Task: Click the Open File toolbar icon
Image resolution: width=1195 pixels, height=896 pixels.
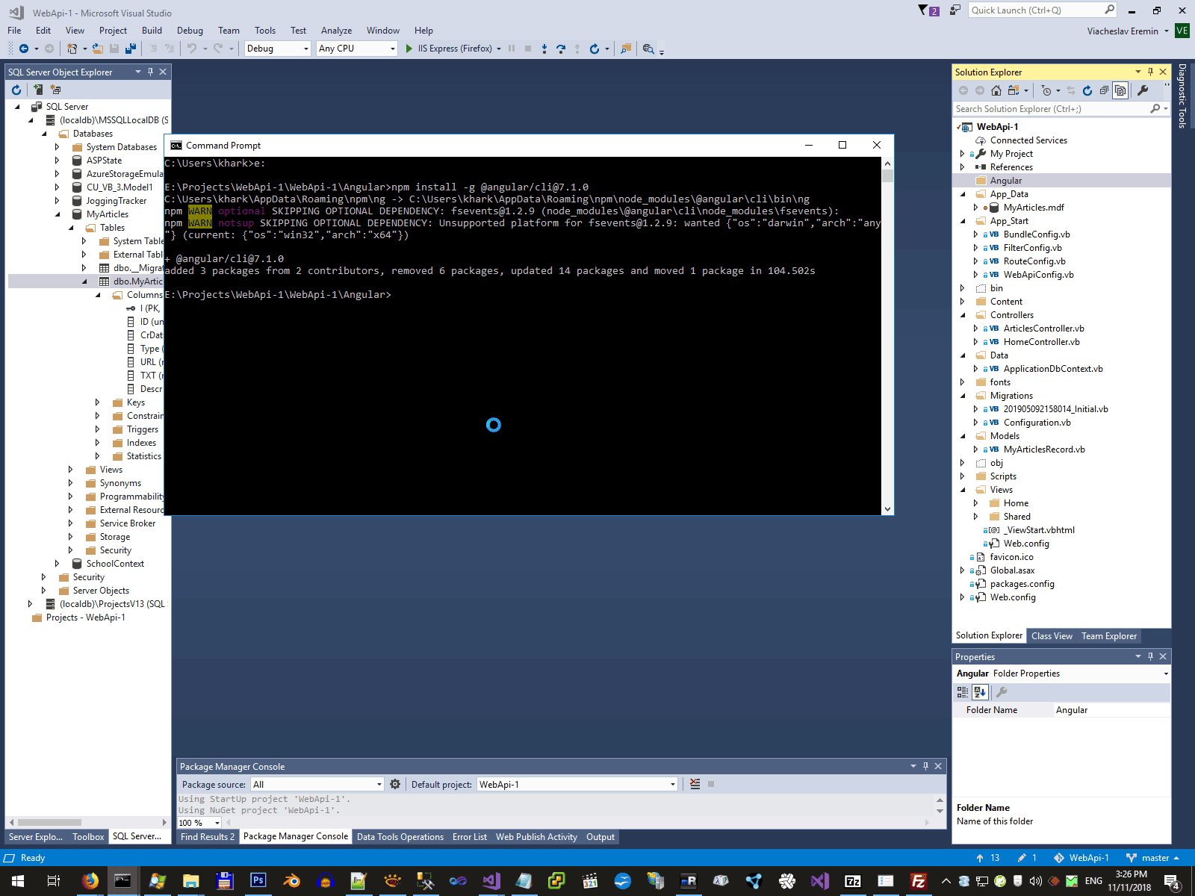Action: pyautogui.click(x=98, y=49)
